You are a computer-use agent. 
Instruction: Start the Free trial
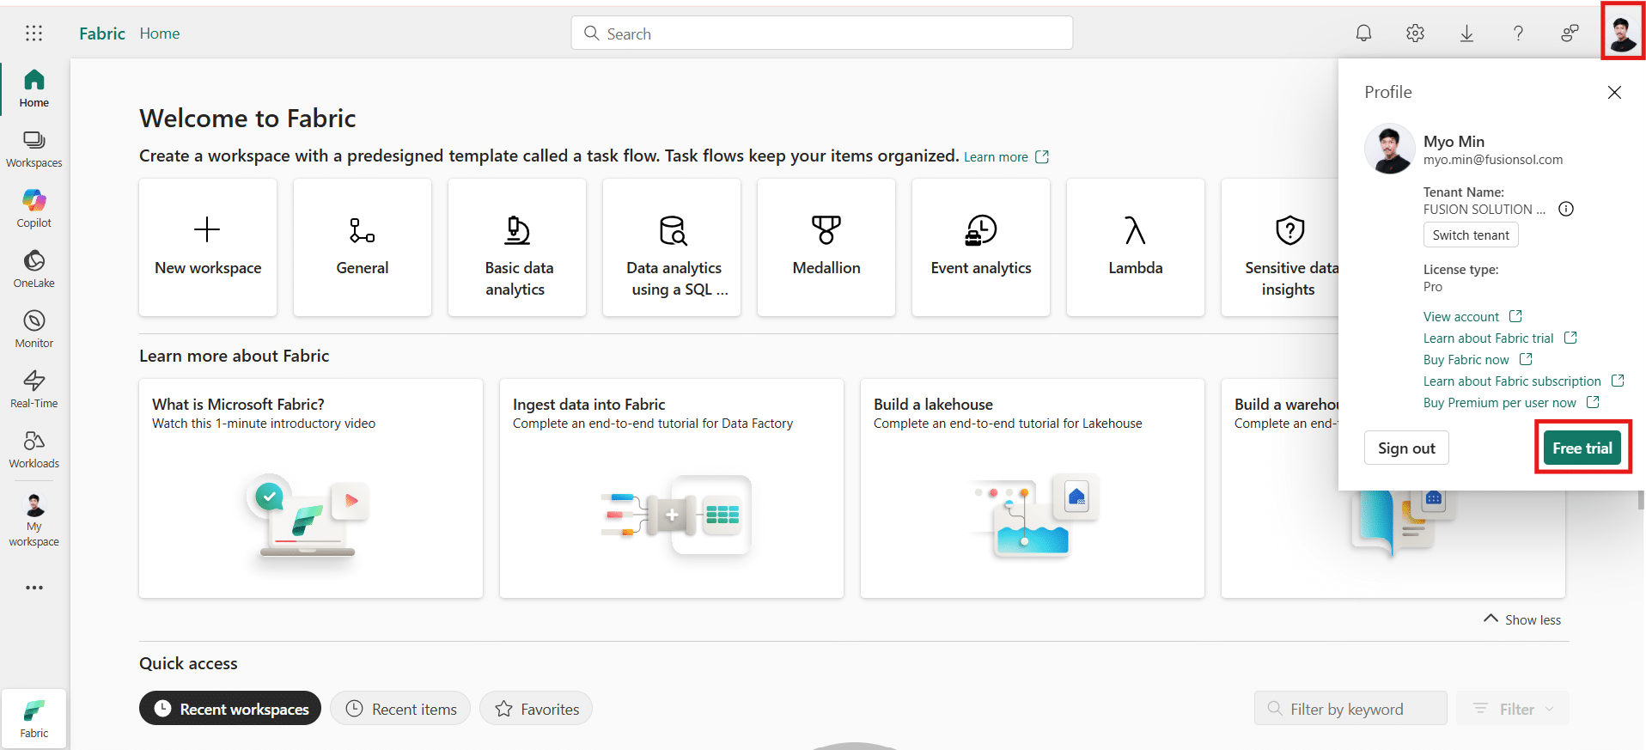[x=1582, y=448]
